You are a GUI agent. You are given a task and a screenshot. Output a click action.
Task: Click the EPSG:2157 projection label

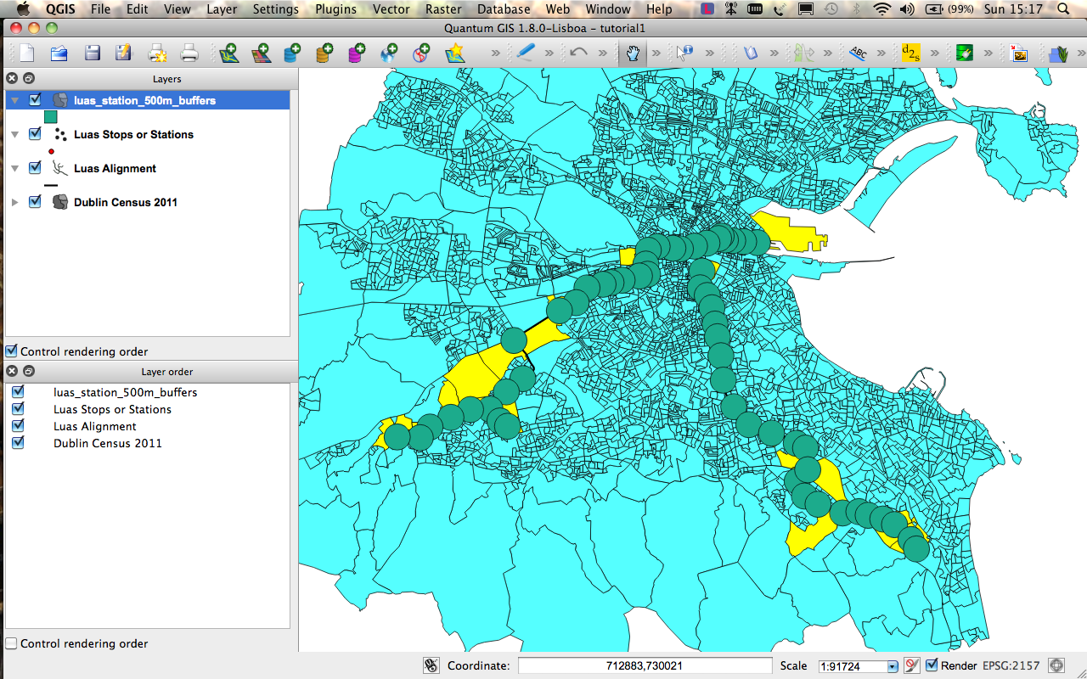click(1011, 665)
